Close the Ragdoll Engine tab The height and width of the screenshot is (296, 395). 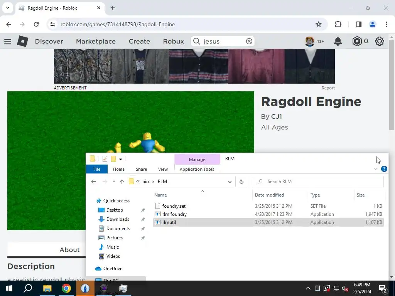(99, 8)
